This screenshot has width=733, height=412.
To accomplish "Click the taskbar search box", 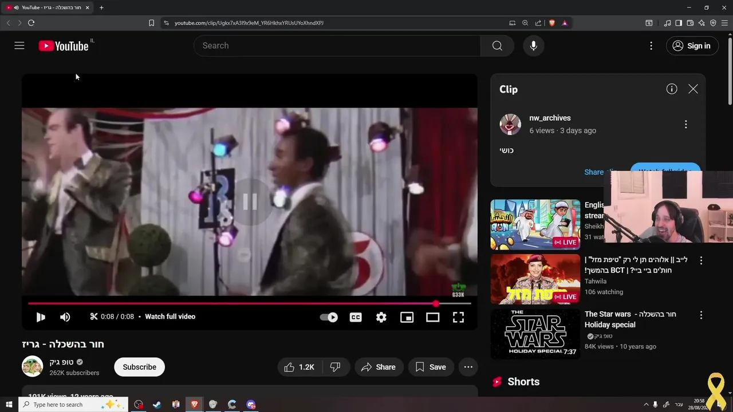I will point(73,405).
